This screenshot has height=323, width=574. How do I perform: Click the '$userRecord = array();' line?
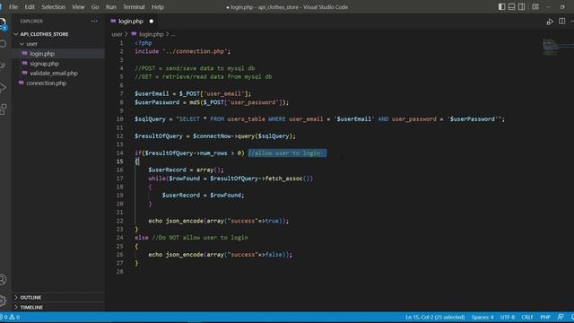click(x=186, y=170)
